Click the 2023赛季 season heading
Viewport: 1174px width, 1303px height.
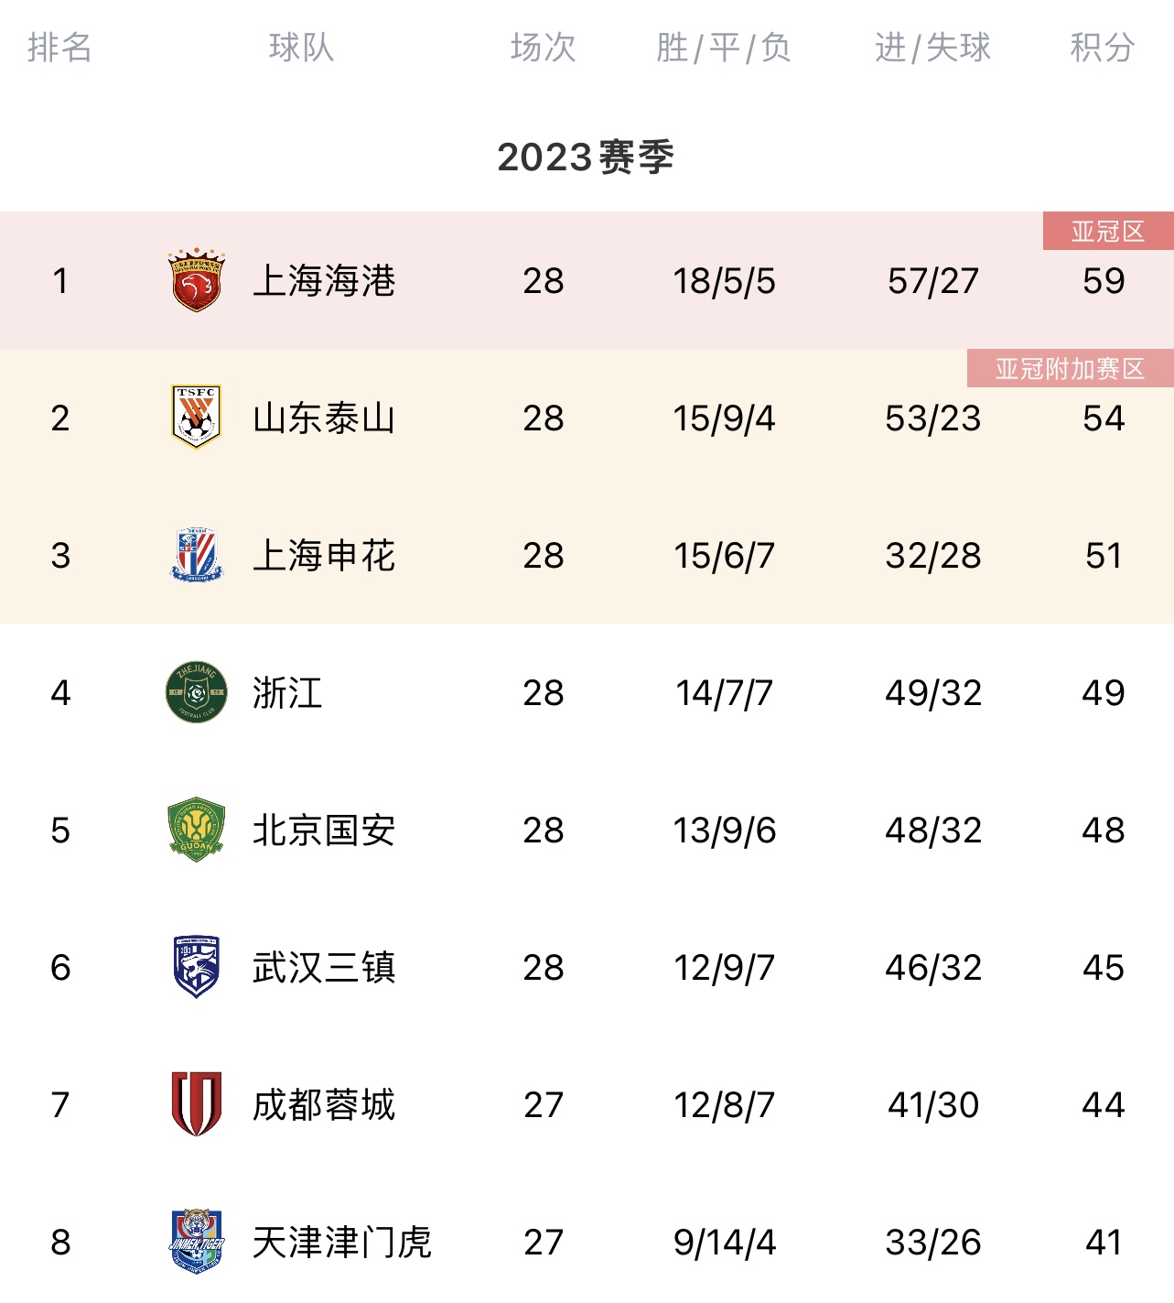[586, 157]
